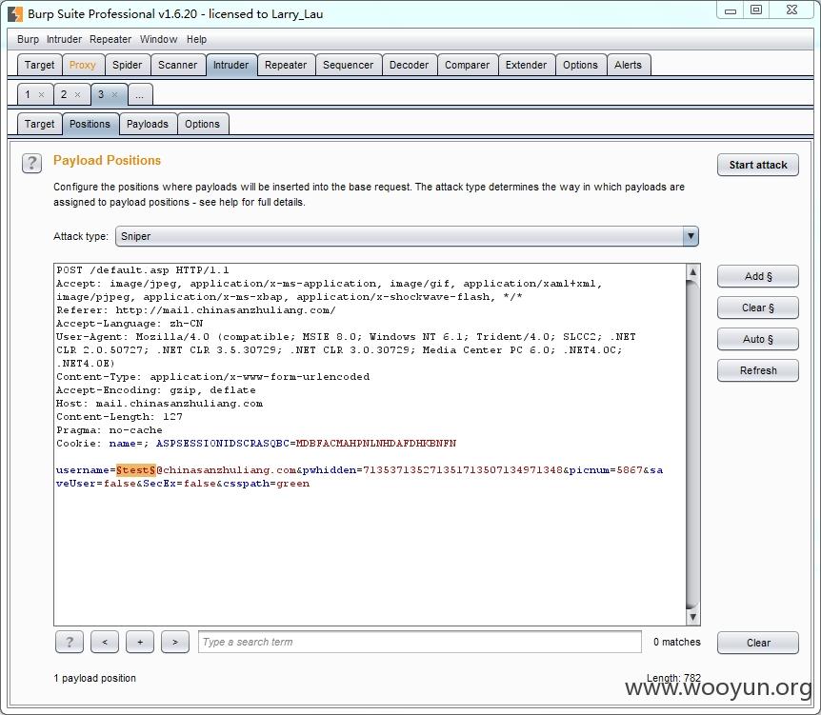The image size is (821, 715).
Task: Click the Payload Positions help question icon
Action: coord(32,164)
